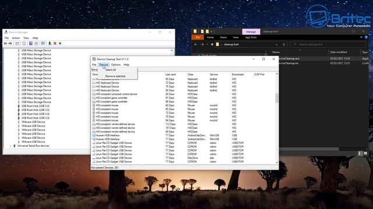This screenshot has width=373, height=209.
Task: Open the orange File tab in Explorer
Action: click(198, 37)
